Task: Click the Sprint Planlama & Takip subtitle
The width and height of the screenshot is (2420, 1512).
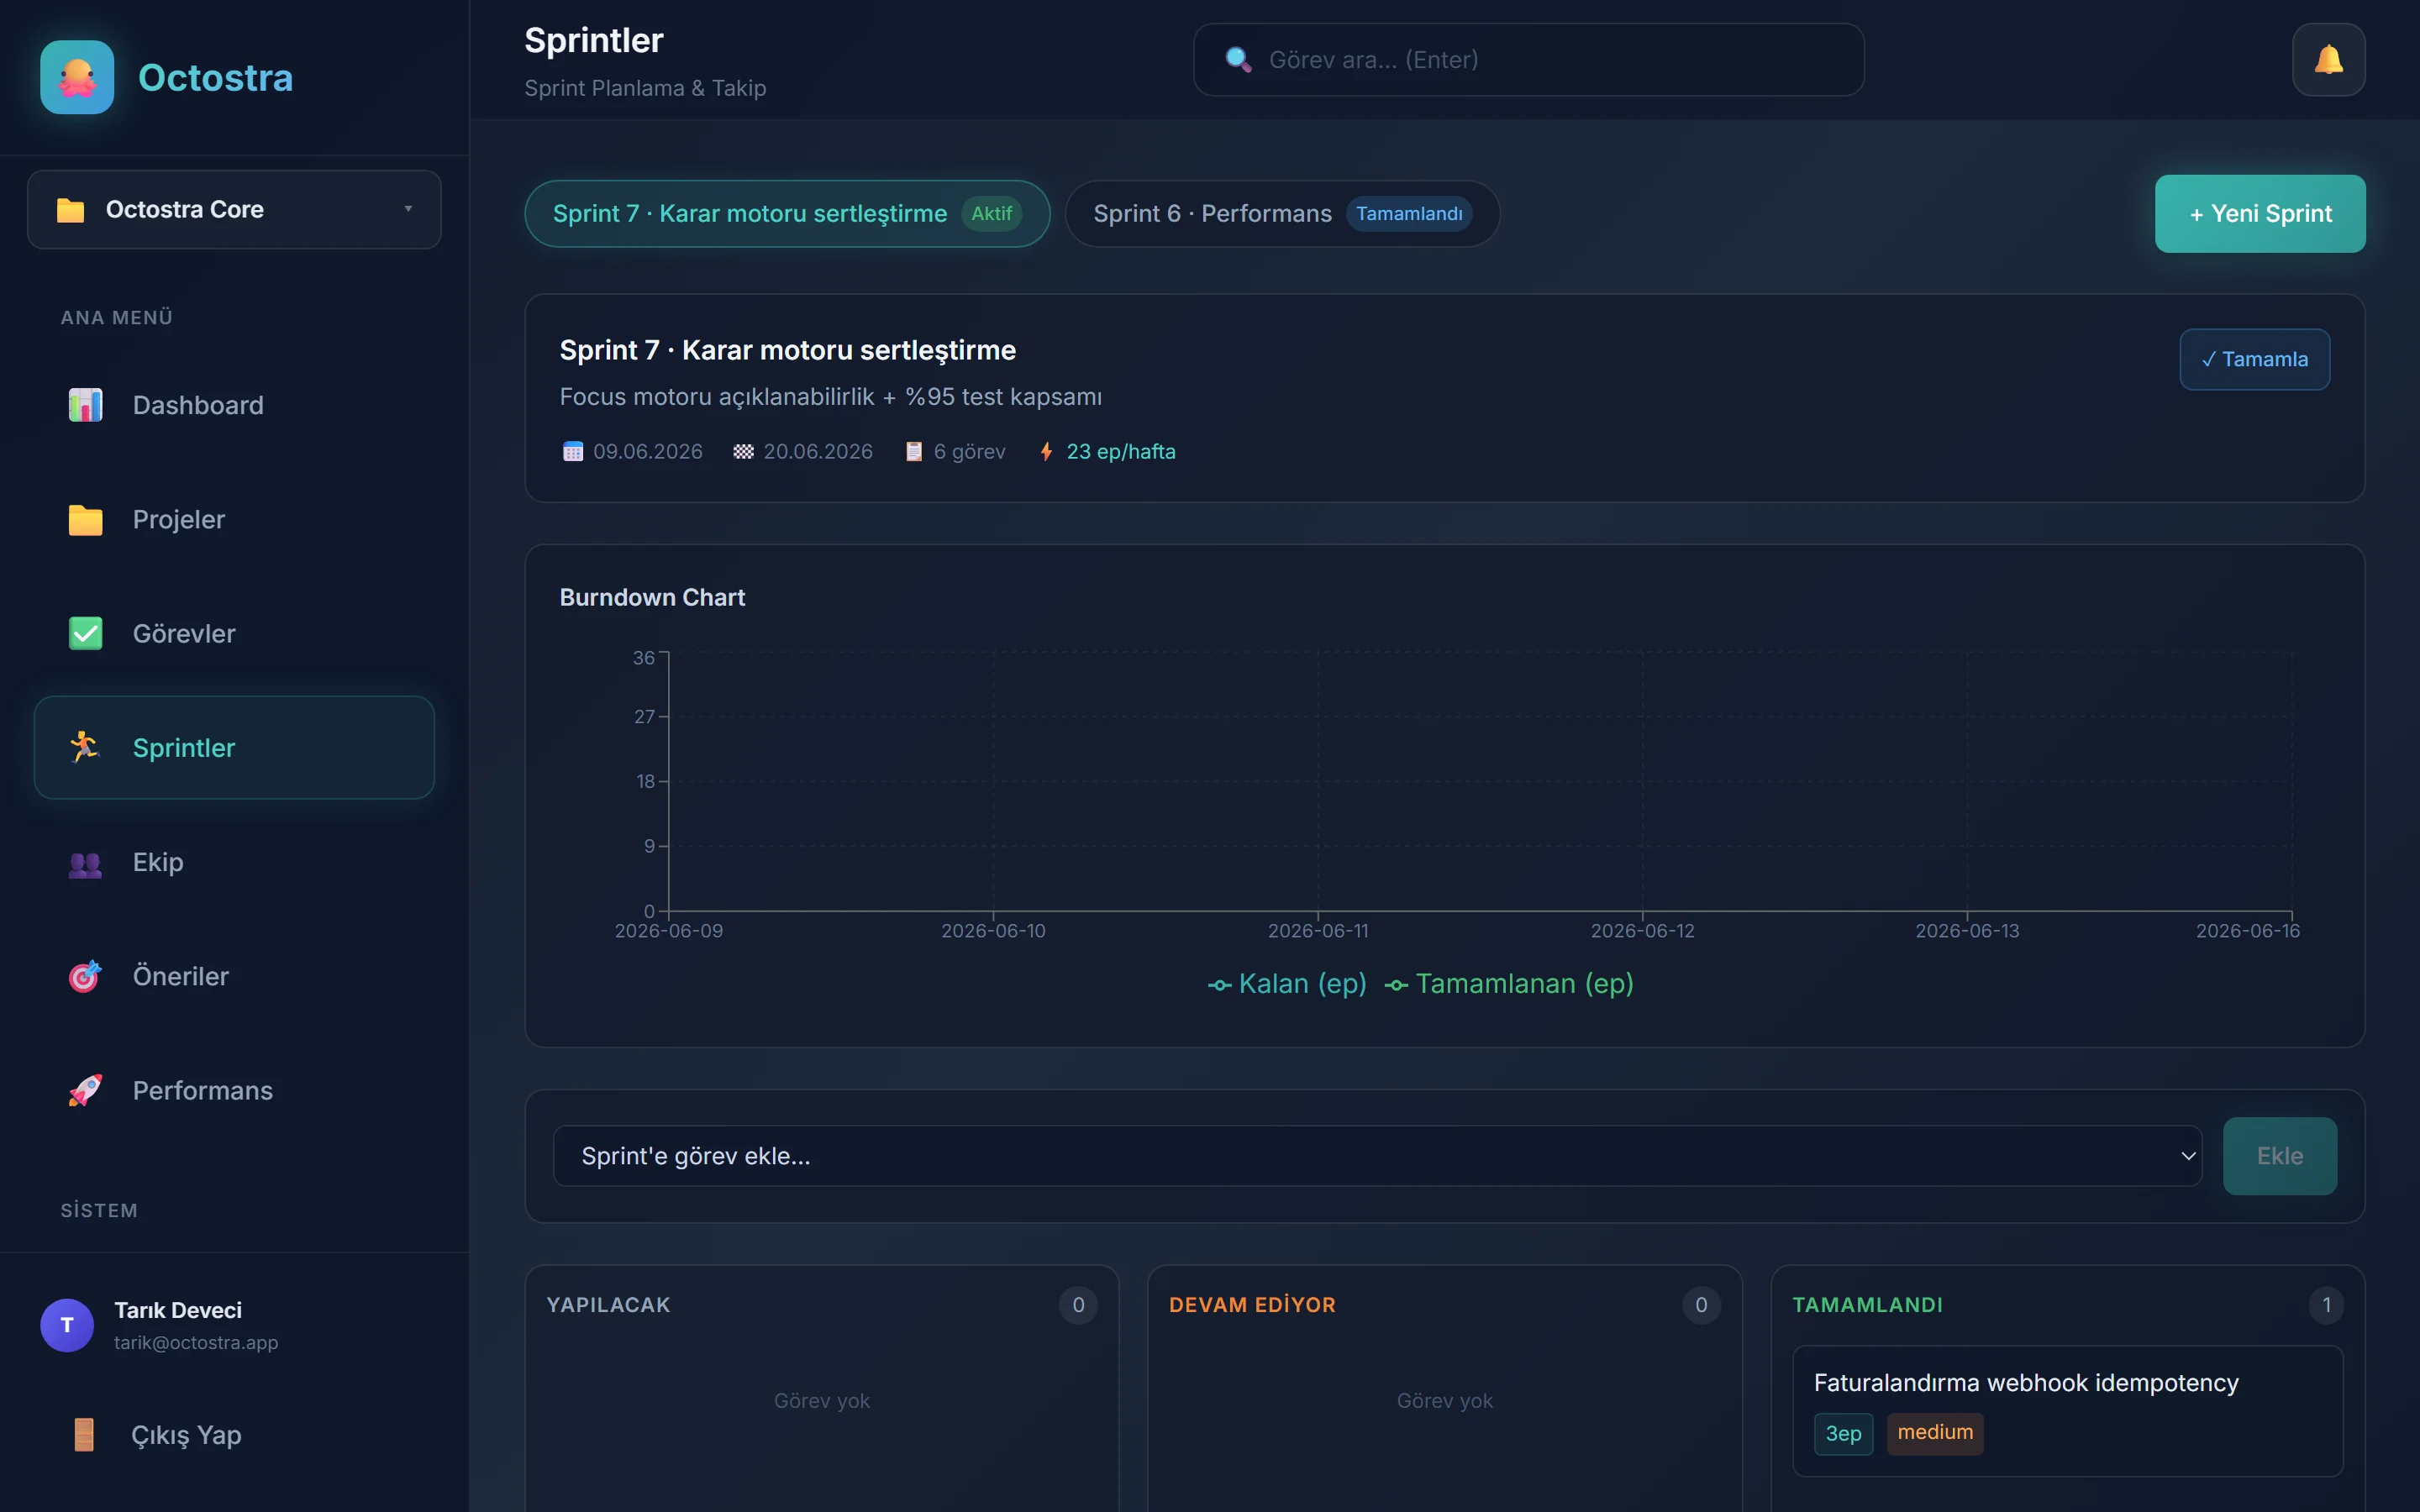Action: tap(645, 88)
